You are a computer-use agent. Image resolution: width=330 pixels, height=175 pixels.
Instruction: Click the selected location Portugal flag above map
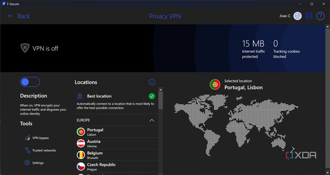pos(215,84)
